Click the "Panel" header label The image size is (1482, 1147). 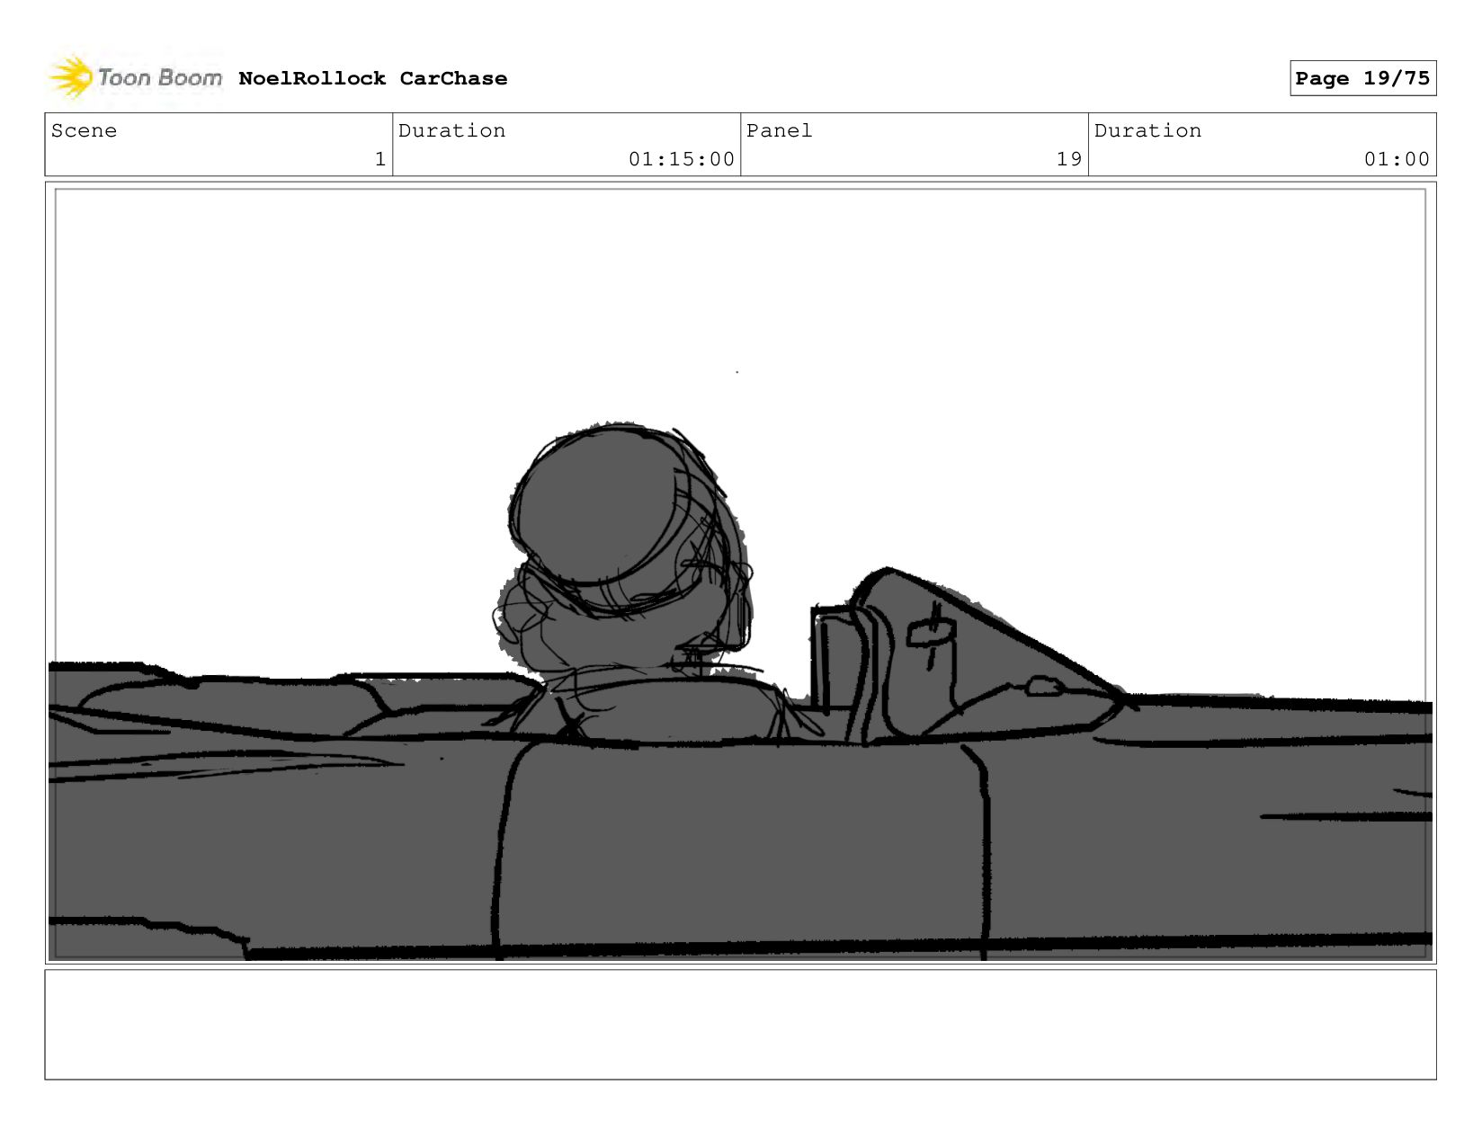tap(779, 130)
